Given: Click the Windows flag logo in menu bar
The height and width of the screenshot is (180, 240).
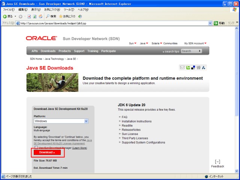Looking at the screenshot, I should coord(234,10).
